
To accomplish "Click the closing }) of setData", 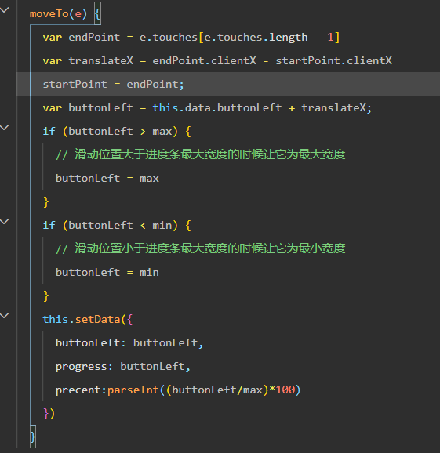I will point(49,413).
